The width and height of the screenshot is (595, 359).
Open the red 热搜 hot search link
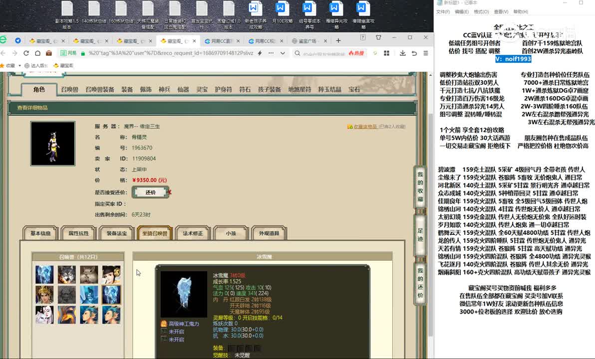[x=356, y=53]
